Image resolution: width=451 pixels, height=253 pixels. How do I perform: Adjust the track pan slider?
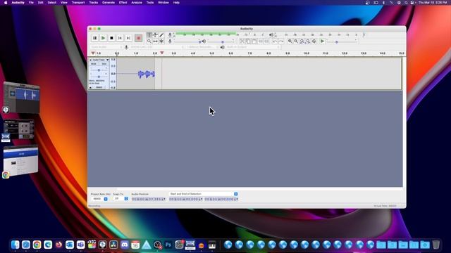(99, 77)
